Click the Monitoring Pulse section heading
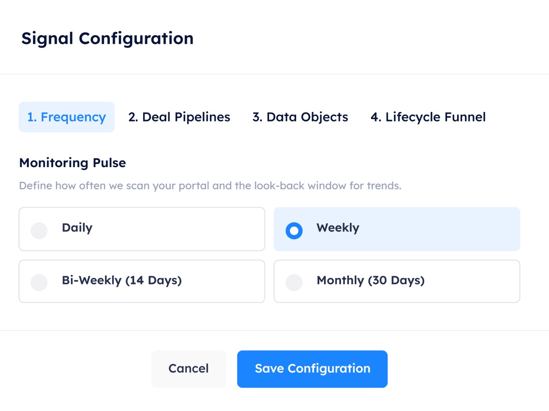The width and height of the screenshot is (549, 411). point(72,163)
